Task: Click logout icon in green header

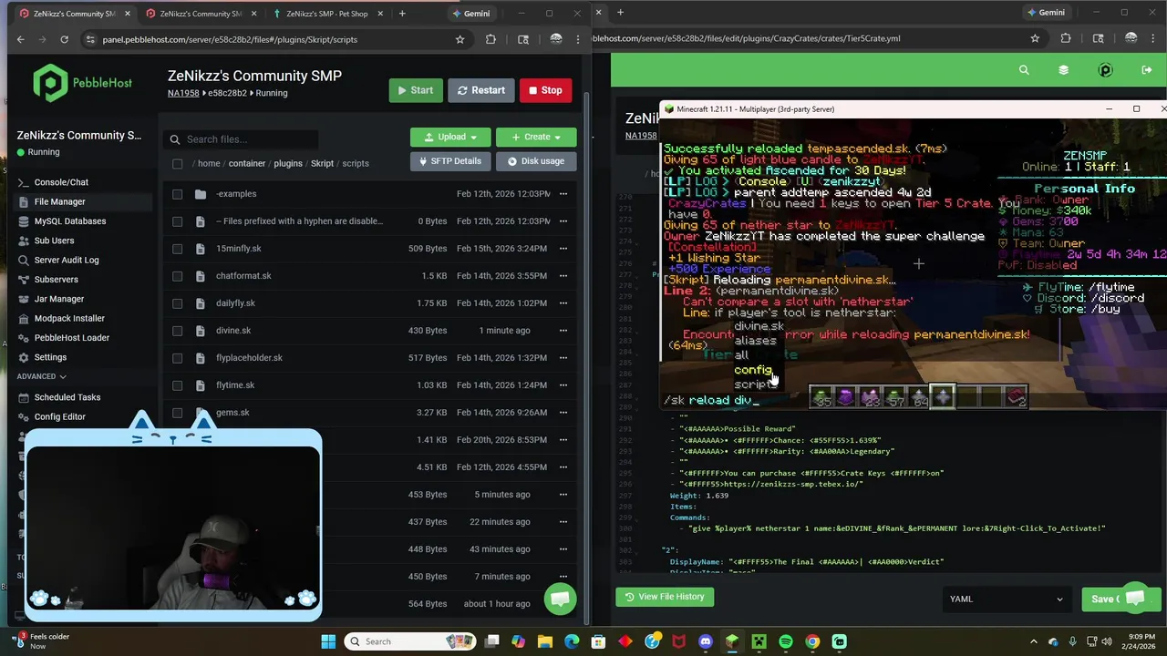Action: 1147,70
